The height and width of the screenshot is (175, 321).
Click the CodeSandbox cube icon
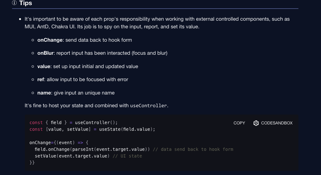(256, 123)
